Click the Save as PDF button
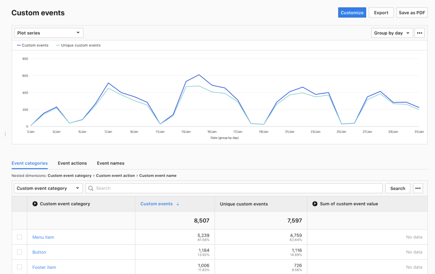Image resolution: width=435 pixels, height=274 pixels. (x=412, y=12)
